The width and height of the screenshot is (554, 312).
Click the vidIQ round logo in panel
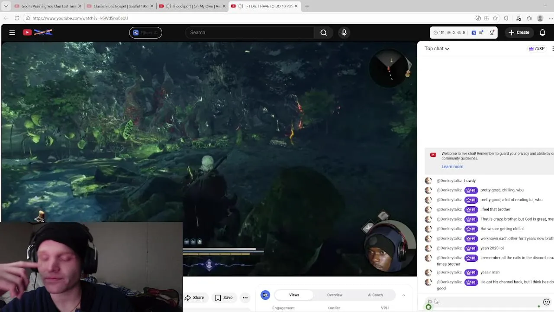click(265, 295)
